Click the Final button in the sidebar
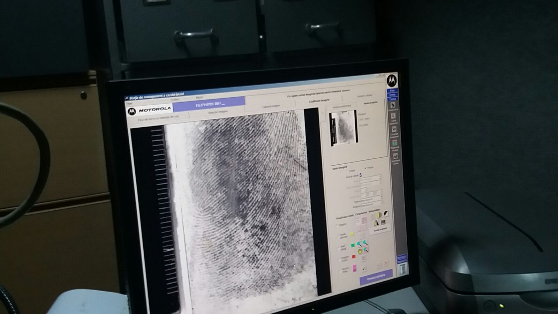This screenshot has width=558, height=314. [x=392, y=91]
